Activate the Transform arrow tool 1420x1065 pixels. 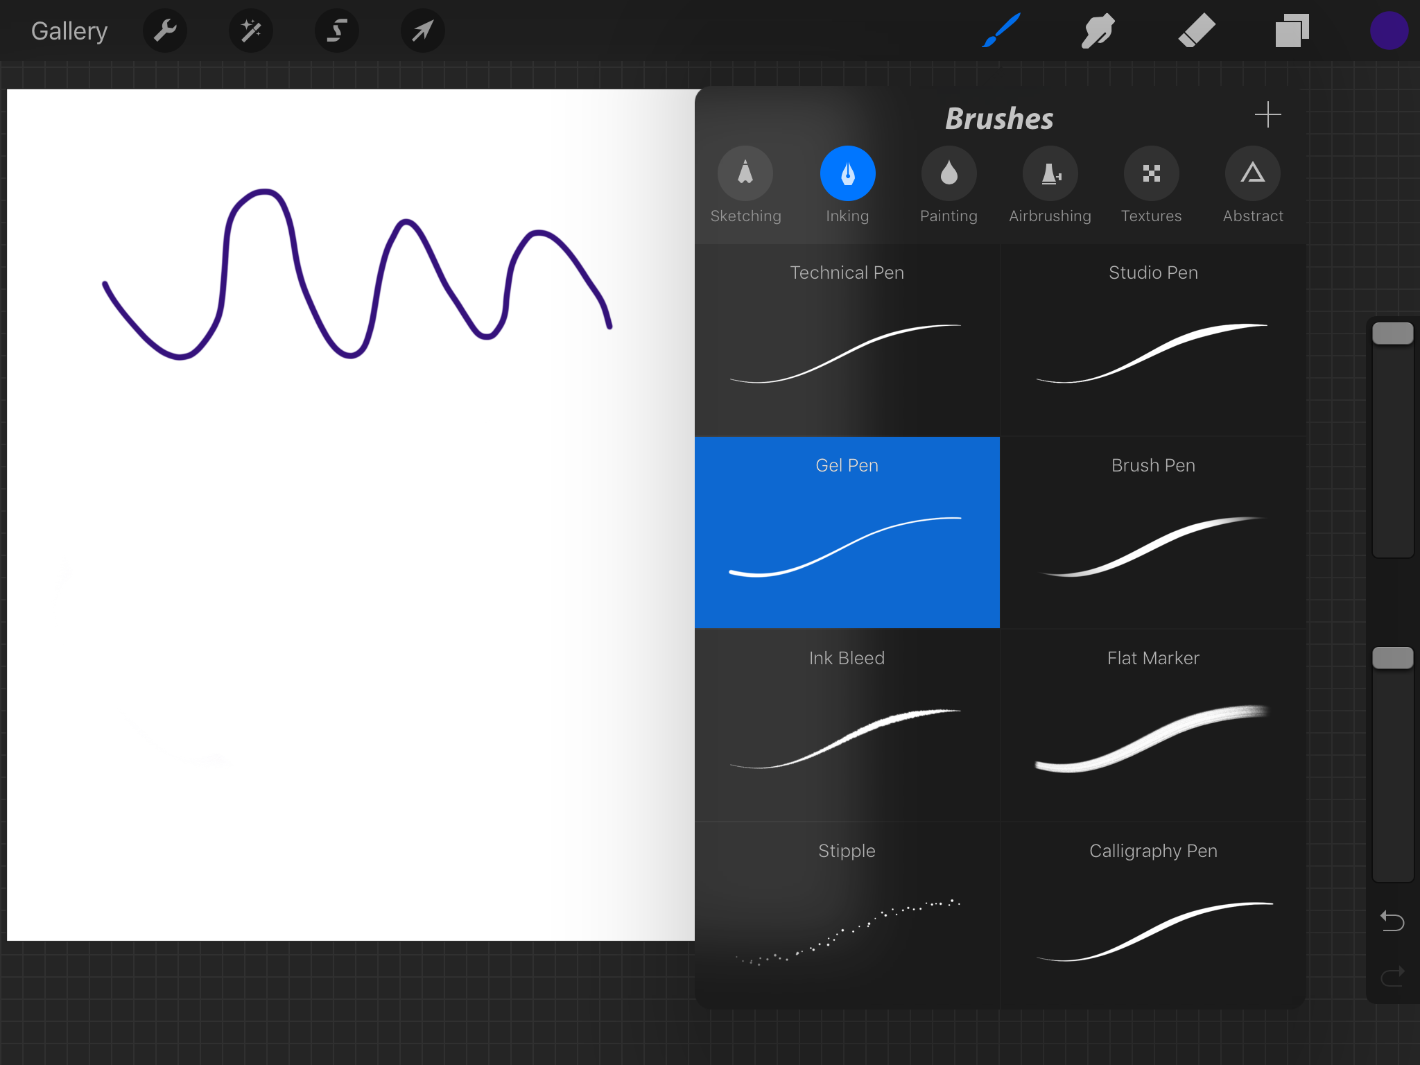pyautogui.click(x=422, y=31)
